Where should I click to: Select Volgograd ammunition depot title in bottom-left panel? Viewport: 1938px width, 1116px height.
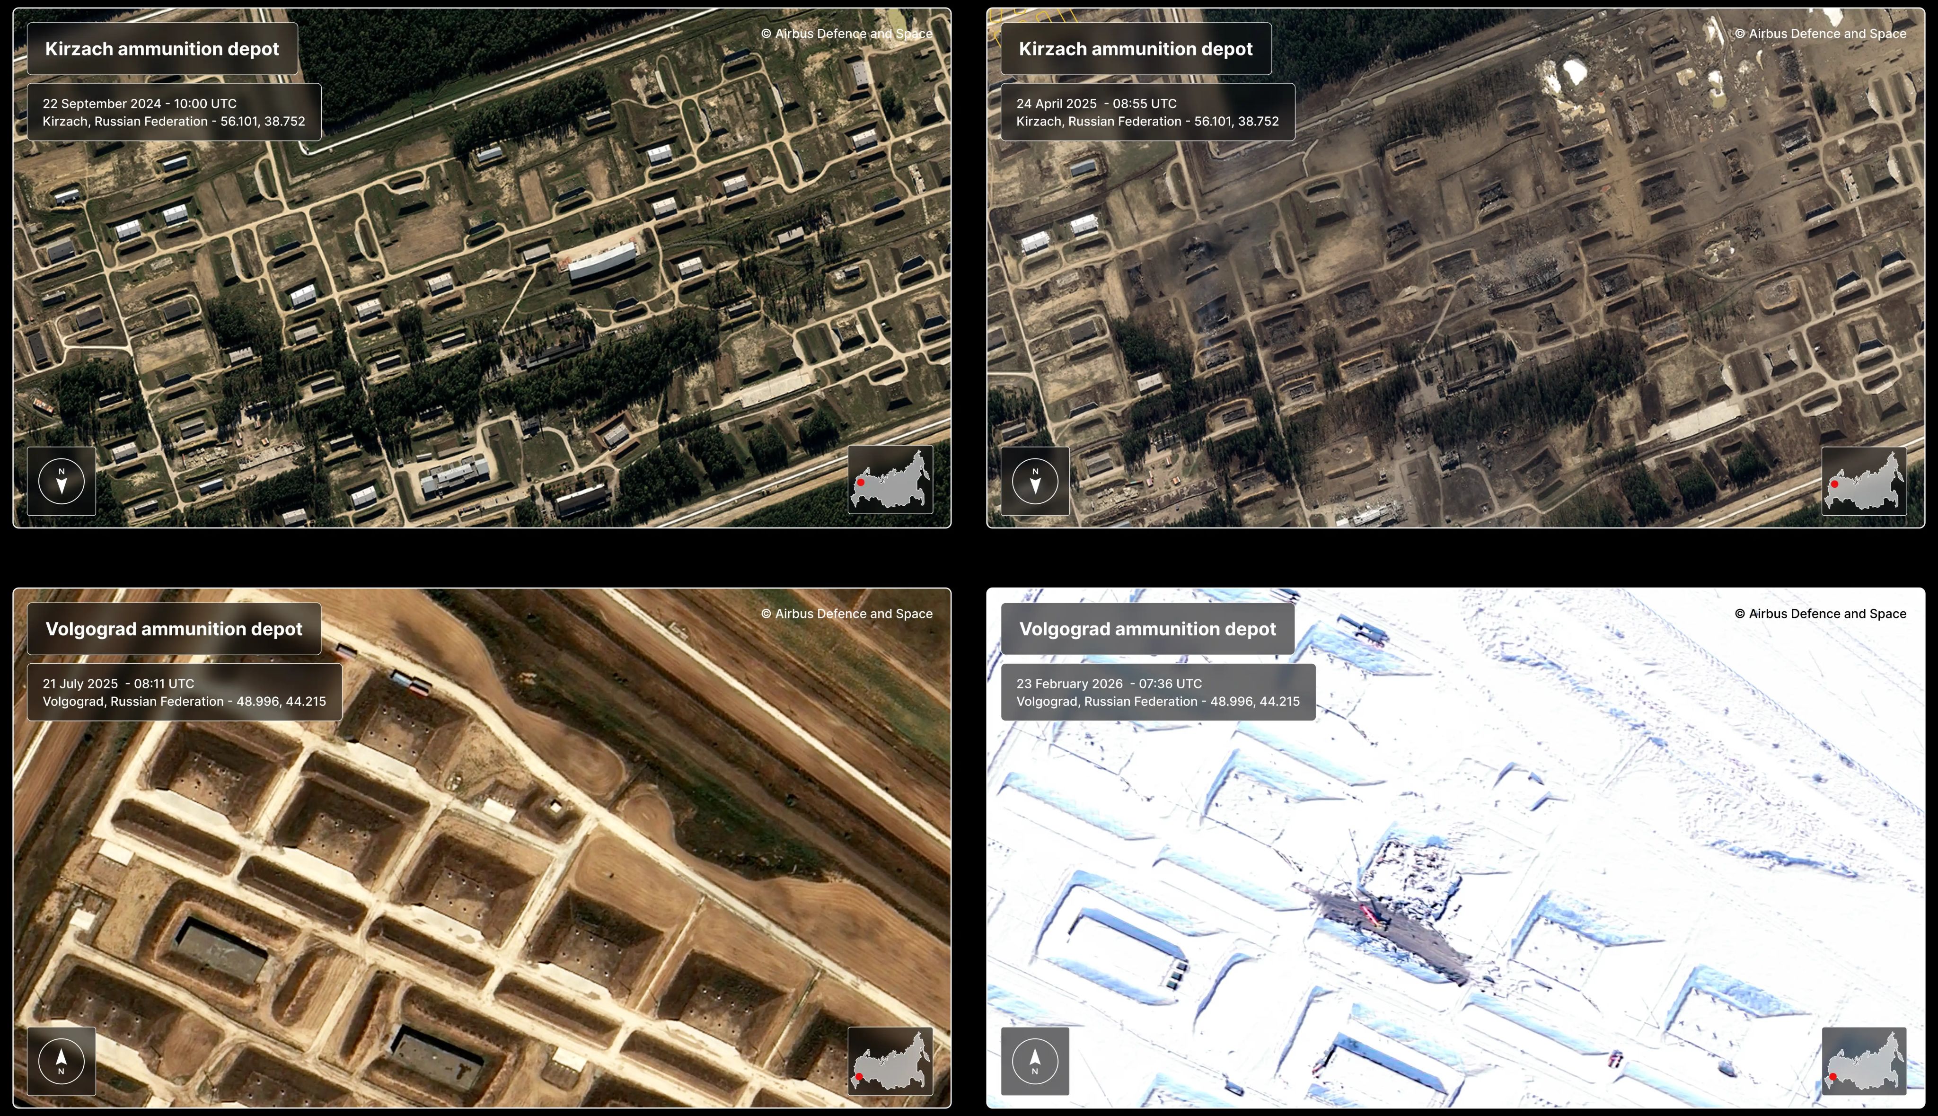174,629
